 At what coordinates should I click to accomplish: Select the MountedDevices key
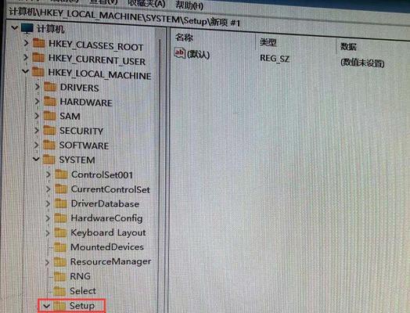click(x=107, y=246)
